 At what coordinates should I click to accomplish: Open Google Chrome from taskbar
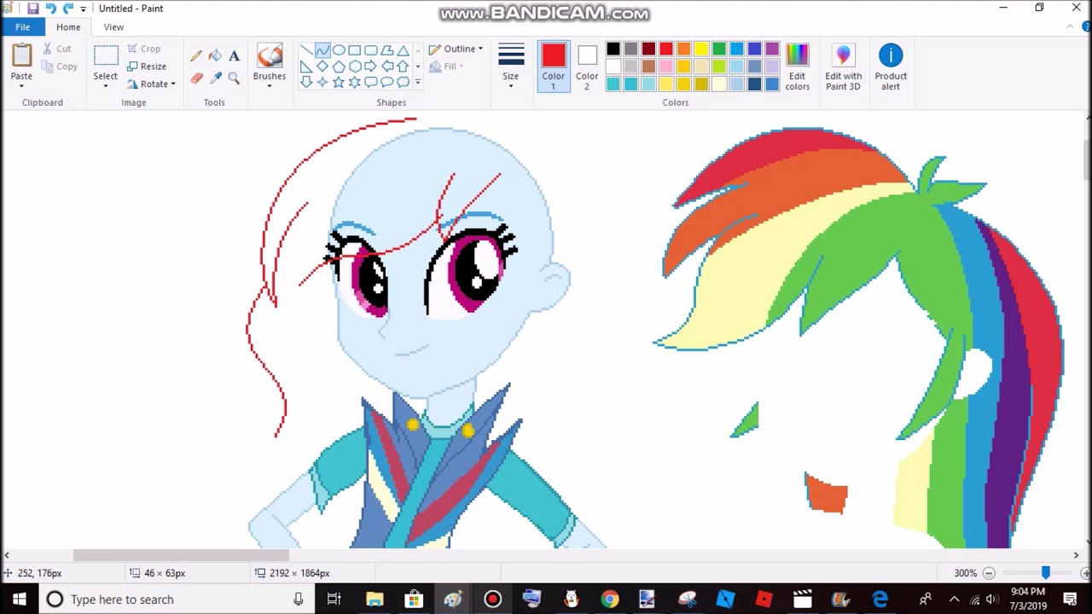point(609,599)
